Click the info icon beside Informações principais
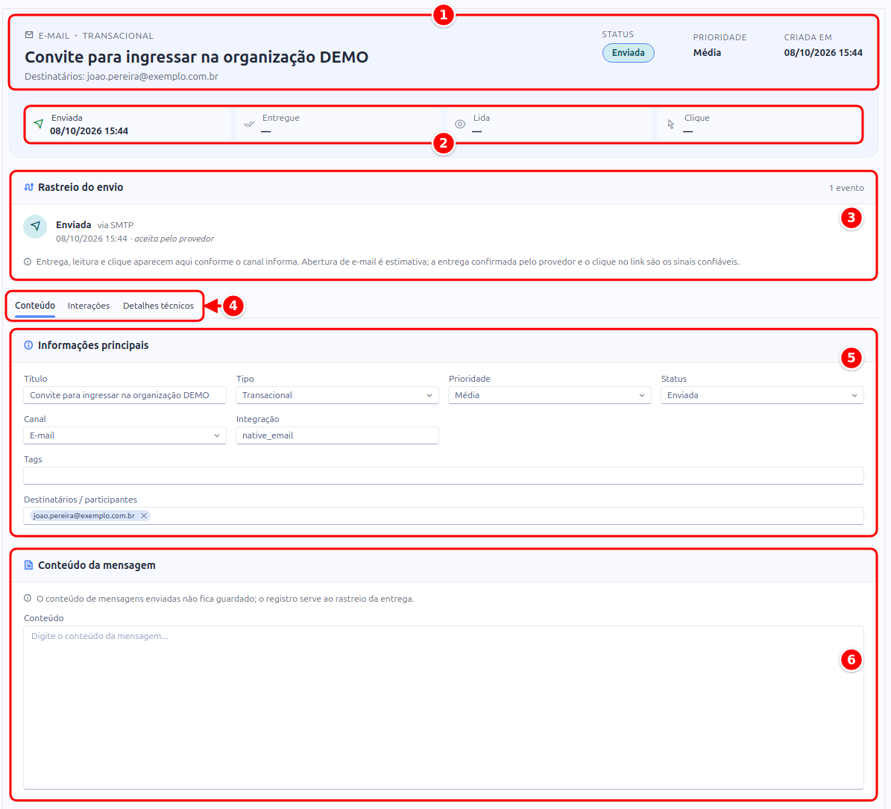 click(28, 344)
